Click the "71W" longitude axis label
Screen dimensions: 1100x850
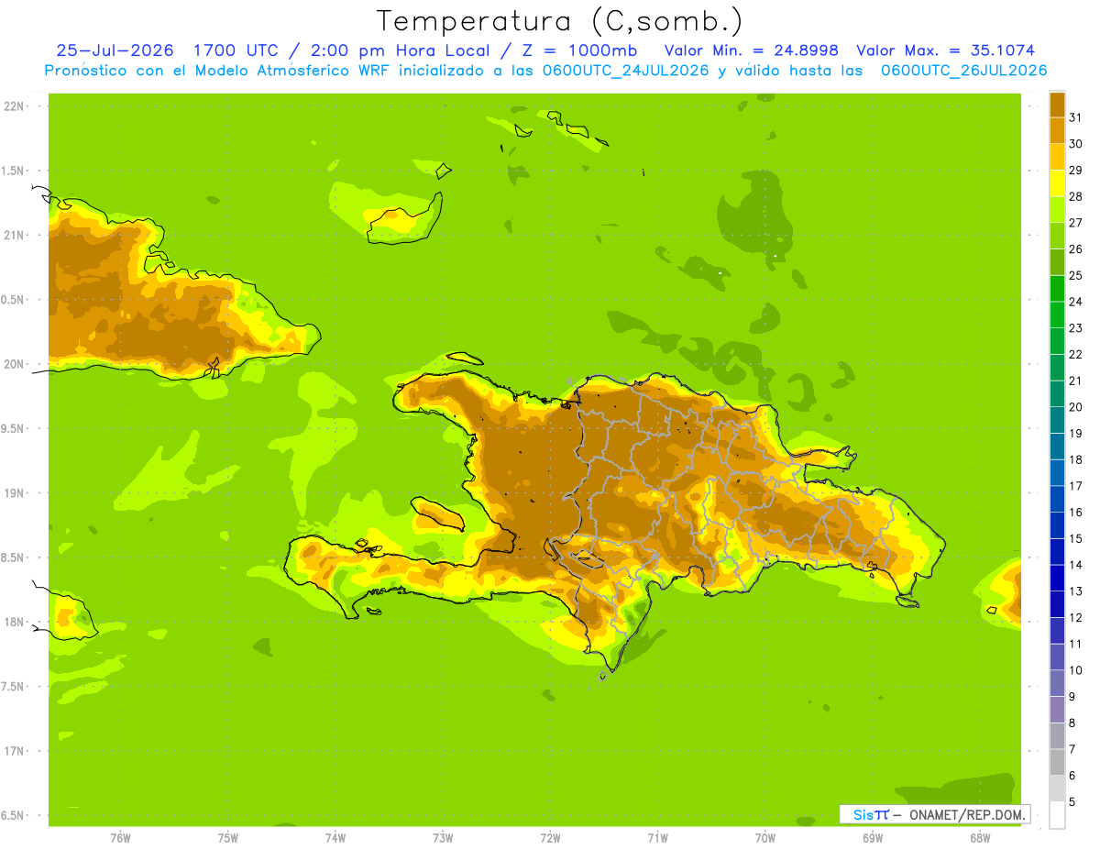point(657,838)
